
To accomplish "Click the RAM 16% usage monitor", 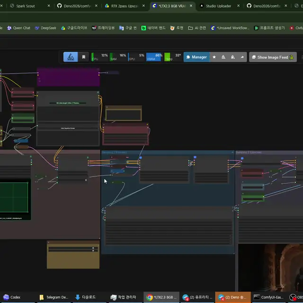I will pyautogui.click(x=118, y=57).
